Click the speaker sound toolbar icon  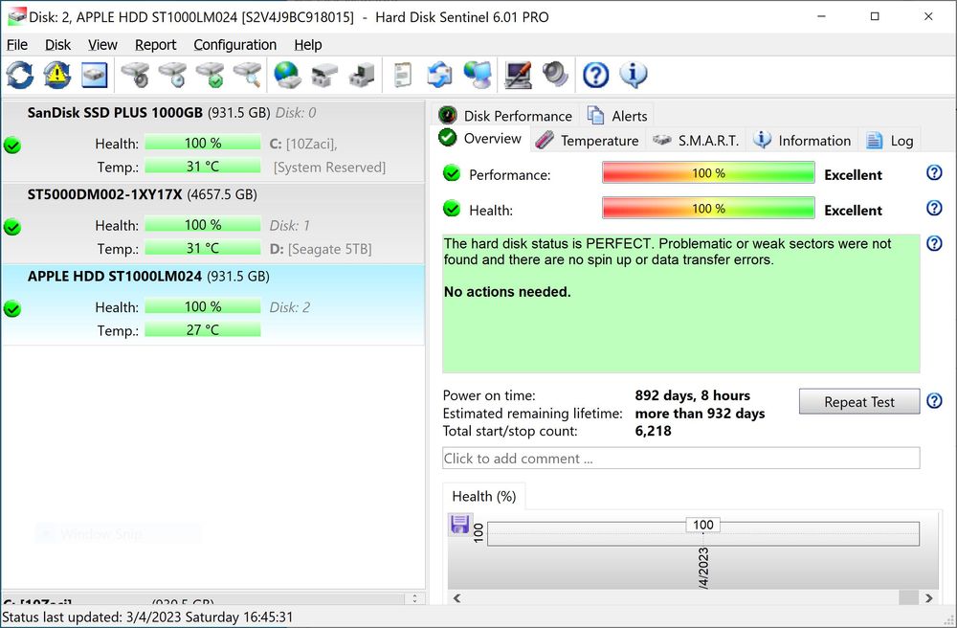pos(555,75)
